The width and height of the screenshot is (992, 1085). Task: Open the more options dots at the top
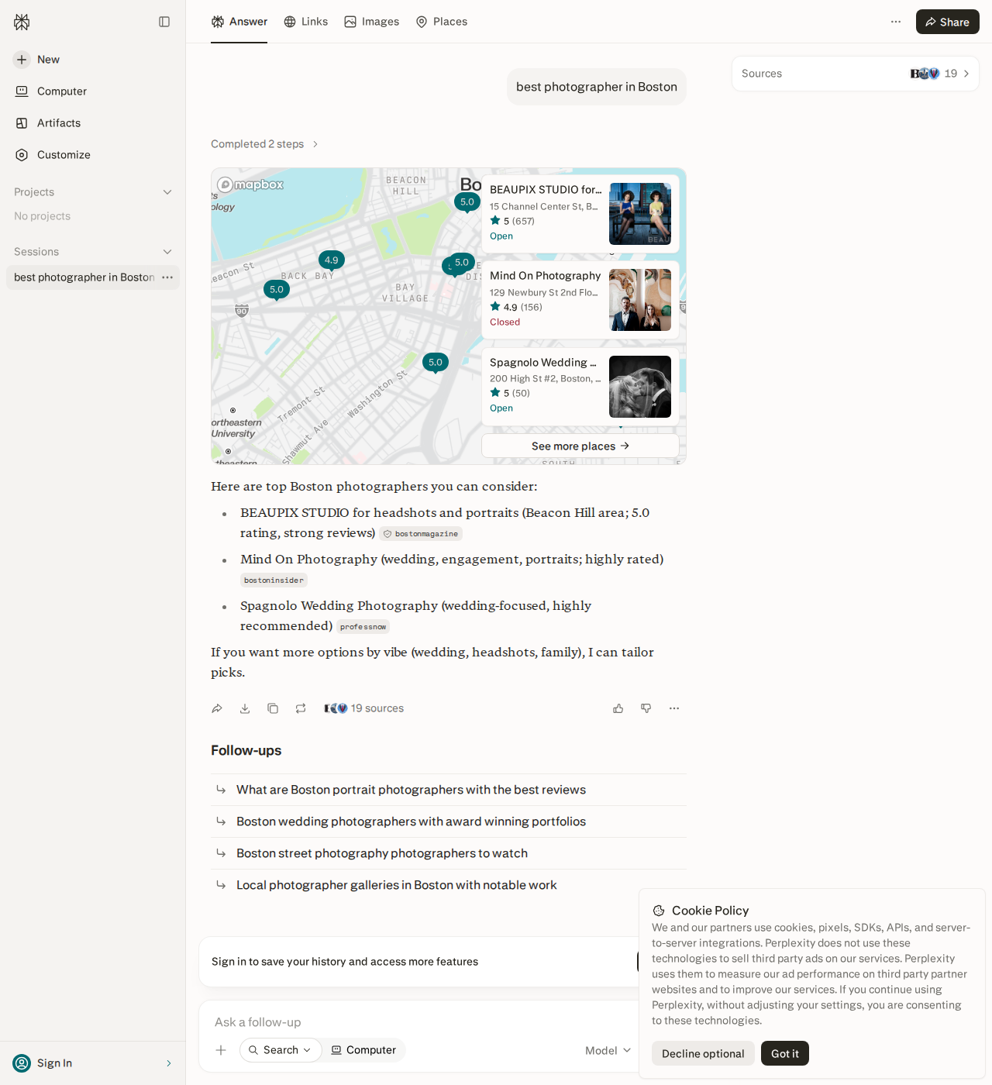point(896,22)
